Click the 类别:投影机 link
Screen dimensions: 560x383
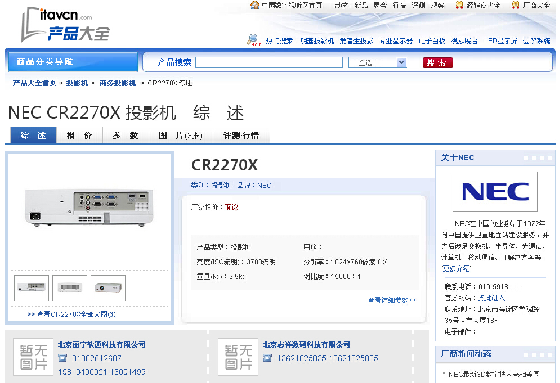(x=211, y=185)
